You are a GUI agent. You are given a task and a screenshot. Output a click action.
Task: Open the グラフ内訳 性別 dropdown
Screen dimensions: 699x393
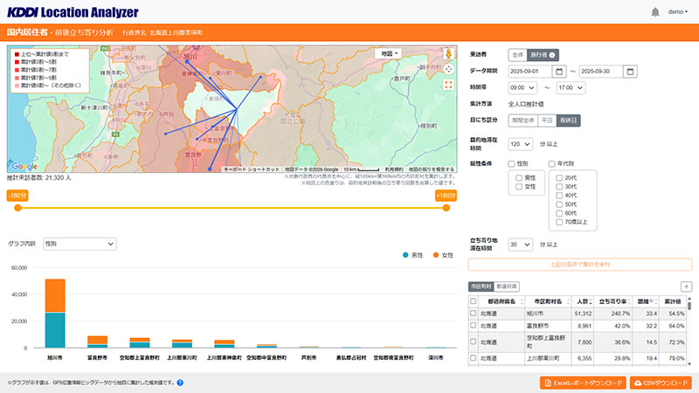click(x=79, y=244)
